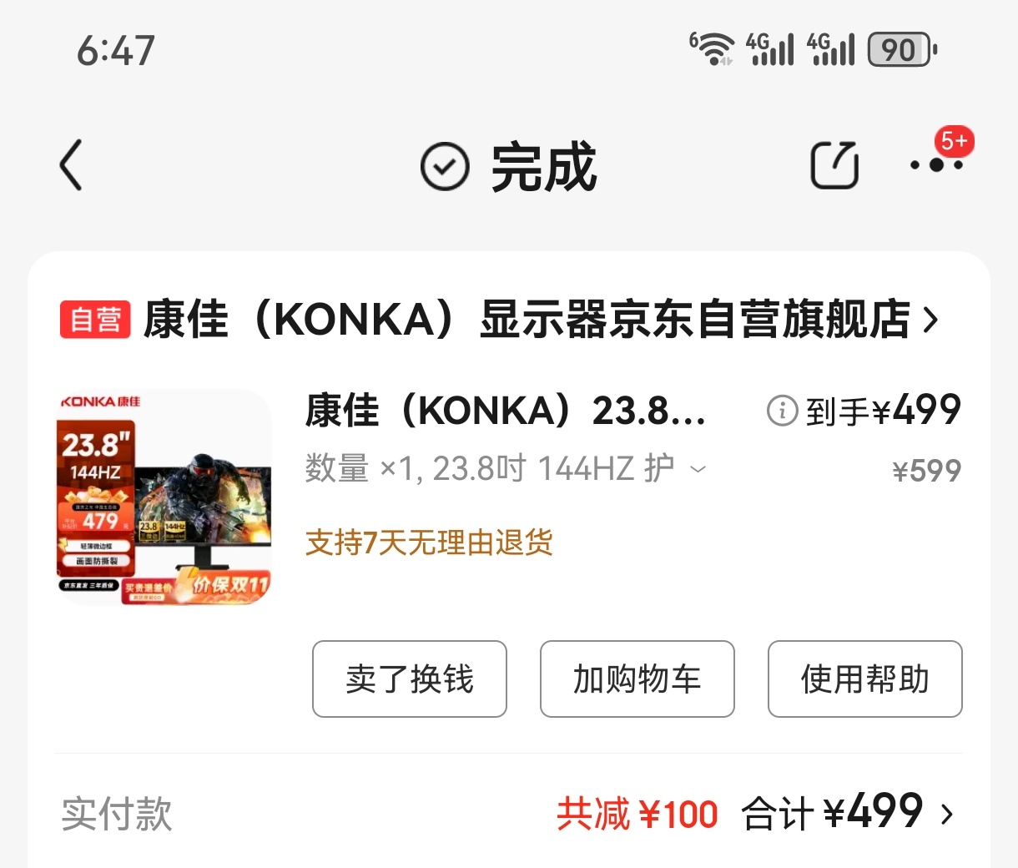Expand the 合计 ¥499 payment details chevron
Image resolution: width=1018 pixels, height=868 pixels.
pyautogui.click(x=947, y=814)
